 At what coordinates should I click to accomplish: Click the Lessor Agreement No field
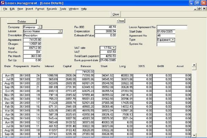click(x=172, y=27)
